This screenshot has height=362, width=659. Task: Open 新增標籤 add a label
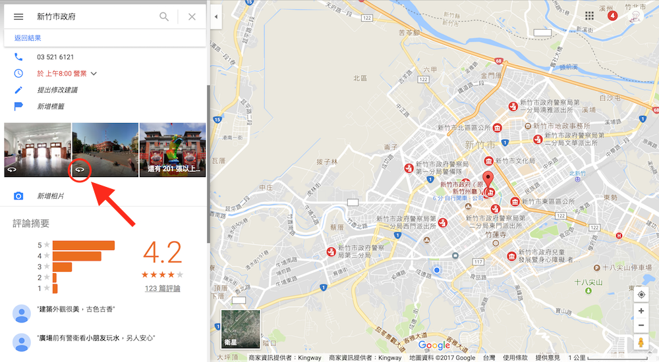[x=51, y=106]
